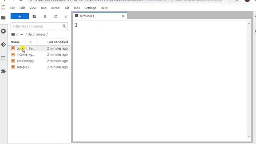Open the Kernel menu

coord(56,8)
